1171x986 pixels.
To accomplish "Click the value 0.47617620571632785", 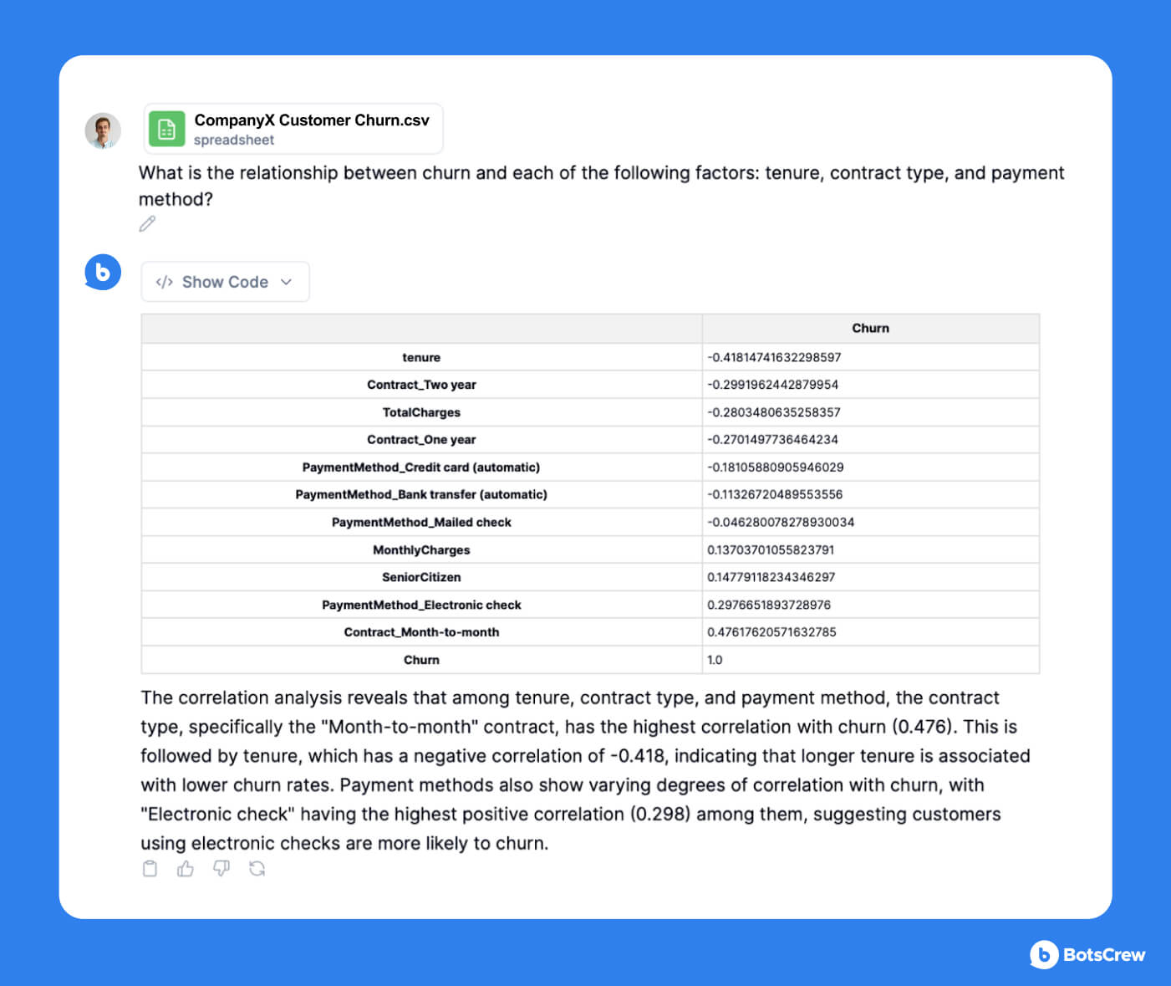I will (x=771, y=632).
